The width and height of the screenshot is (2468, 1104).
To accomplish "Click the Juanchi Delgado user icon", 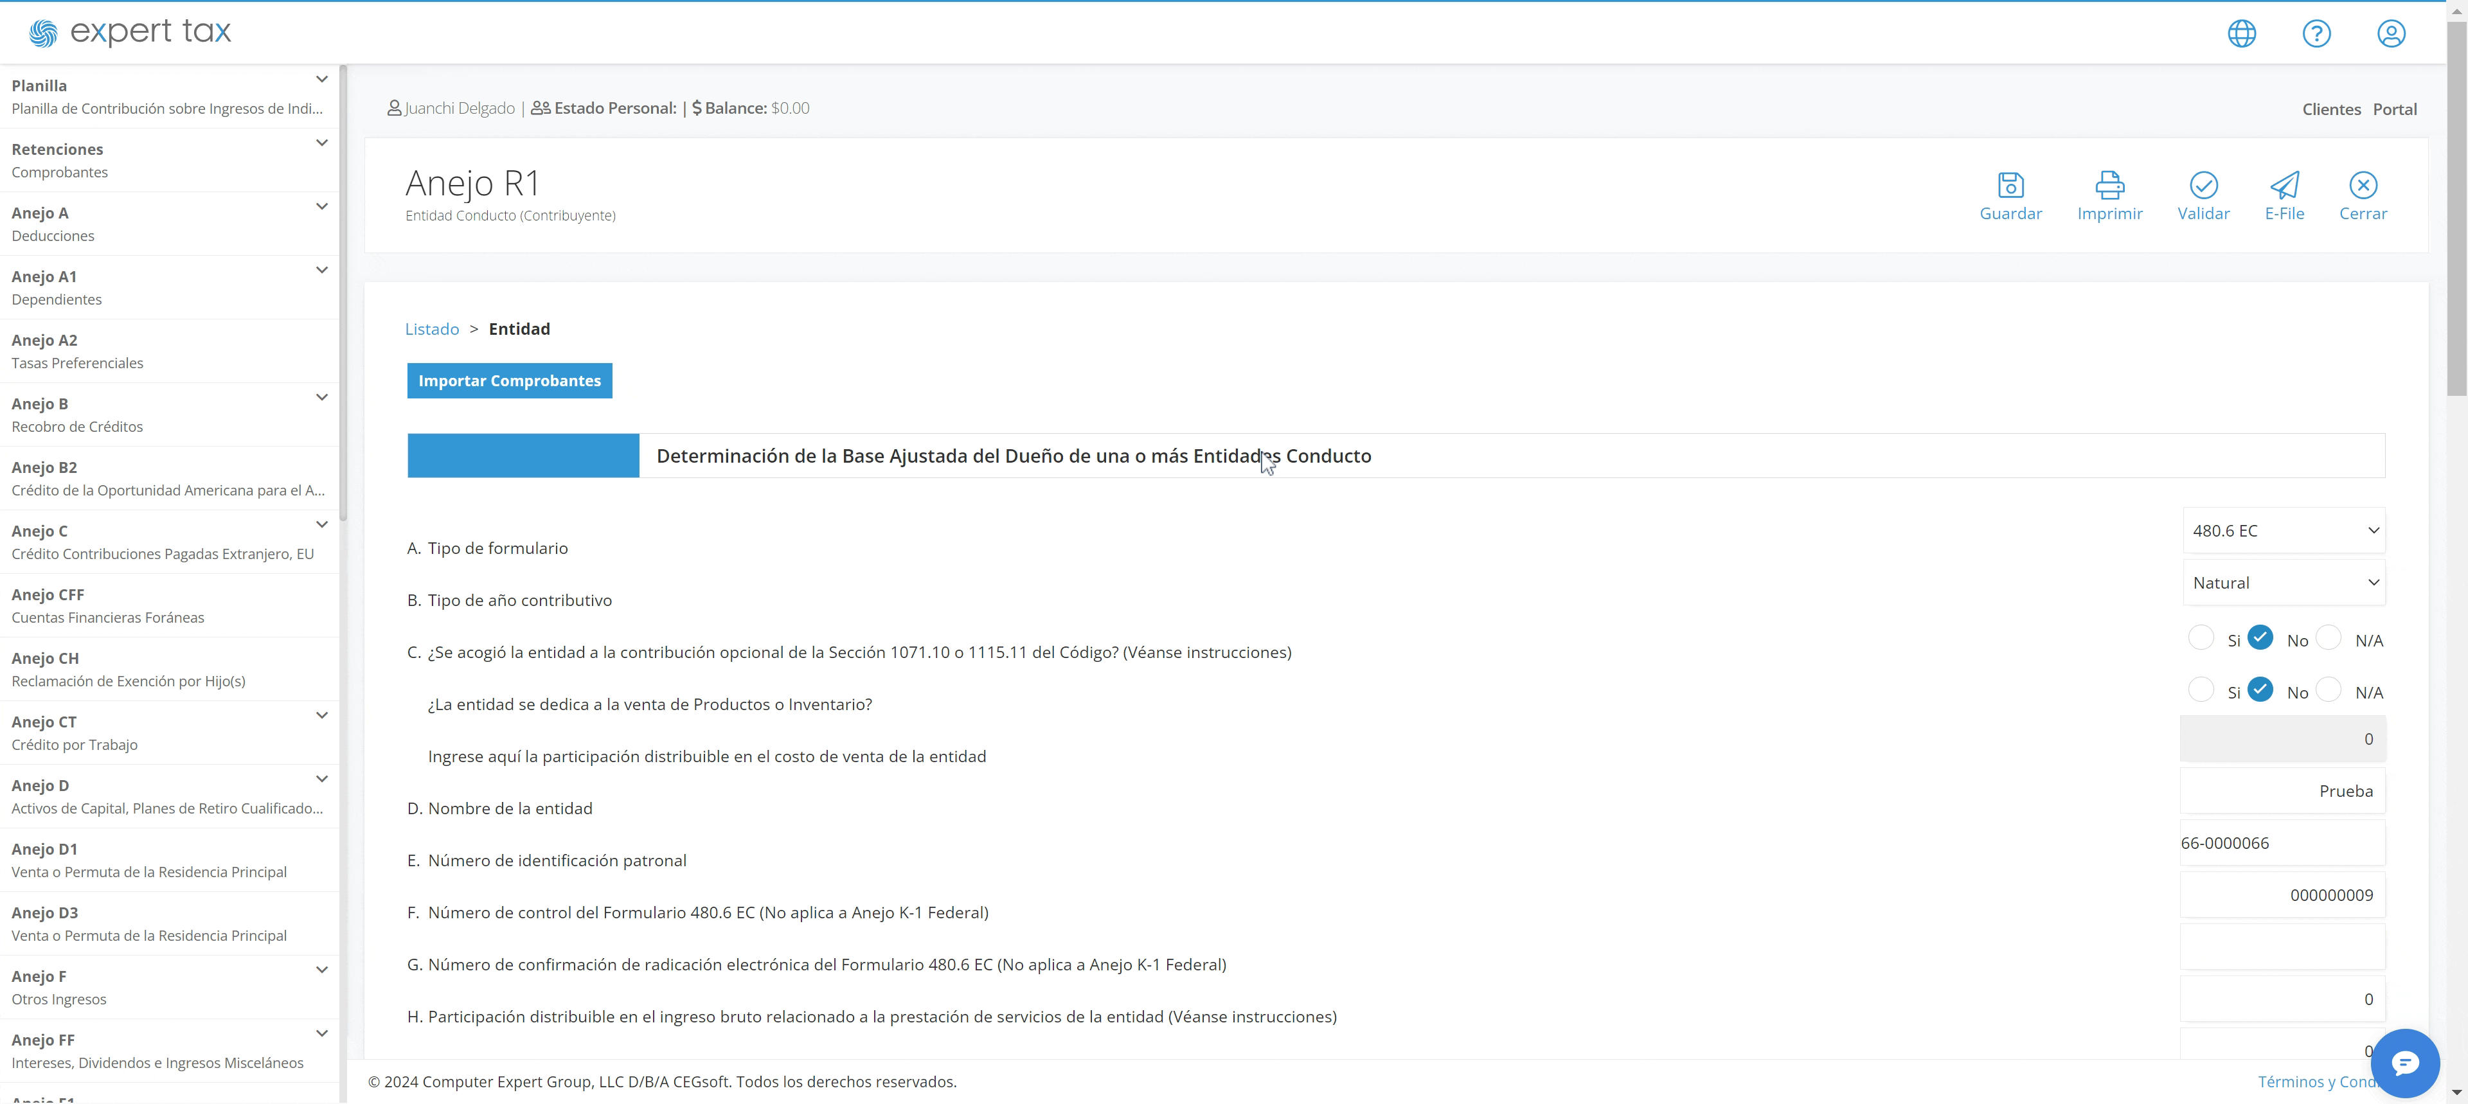I will click(x=394, y=109).
